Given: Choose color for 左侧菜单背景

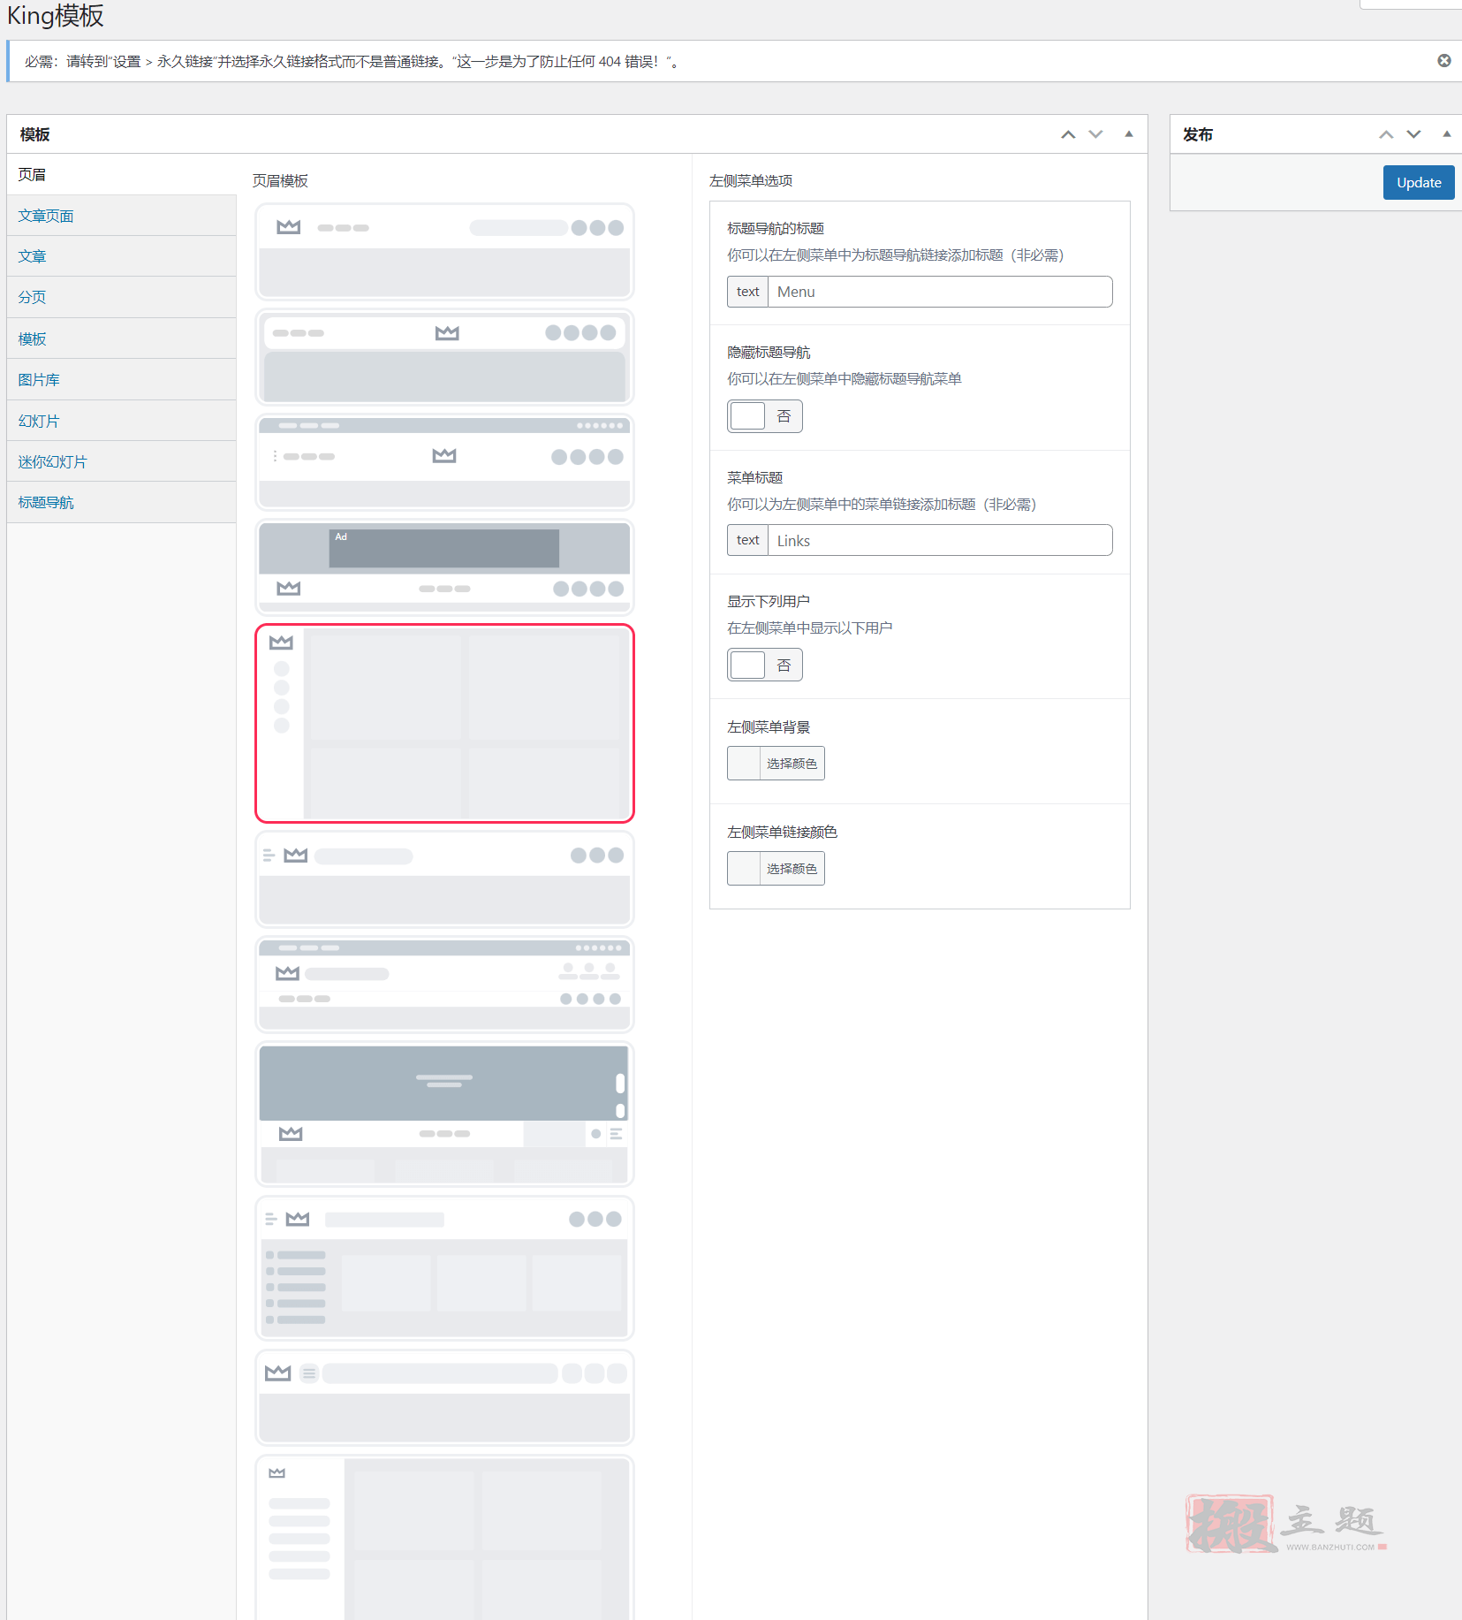Looking at the screenshot, I should pos(776,764).
